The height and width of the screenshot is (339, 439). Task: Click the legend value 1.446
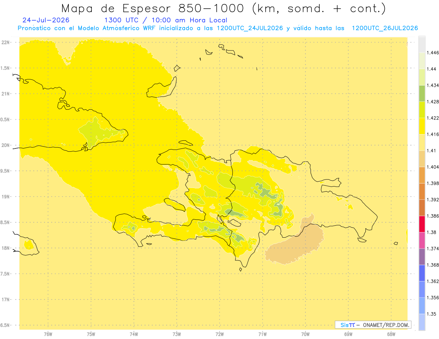[x=434, y=53]
